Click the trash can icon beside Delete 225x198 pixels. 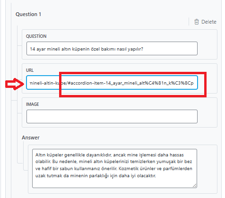(x=197, y=22)
